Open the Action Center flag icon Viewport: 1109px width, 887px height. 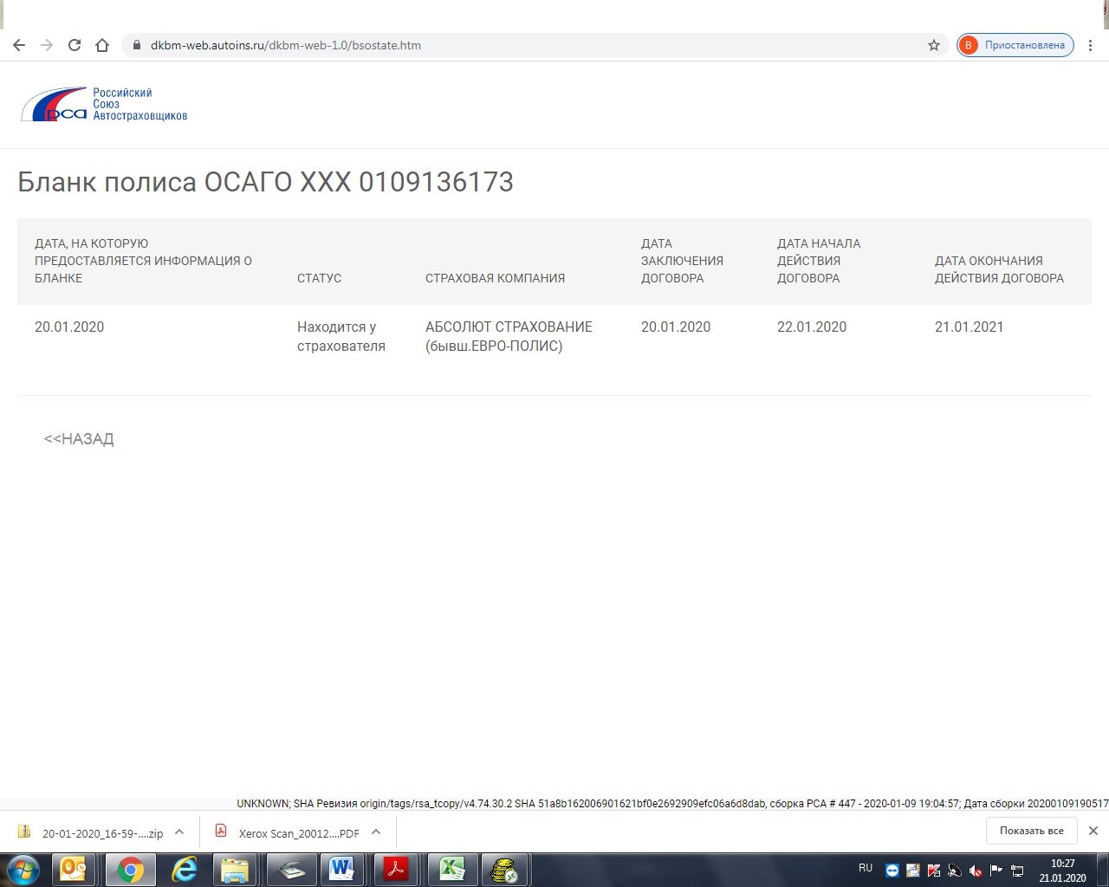(x=996, y=871)
